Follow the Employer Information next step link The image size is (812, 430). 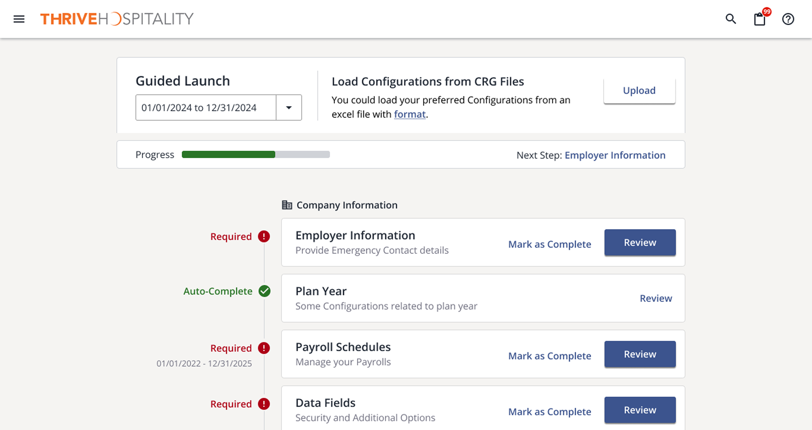coord(615,155)
